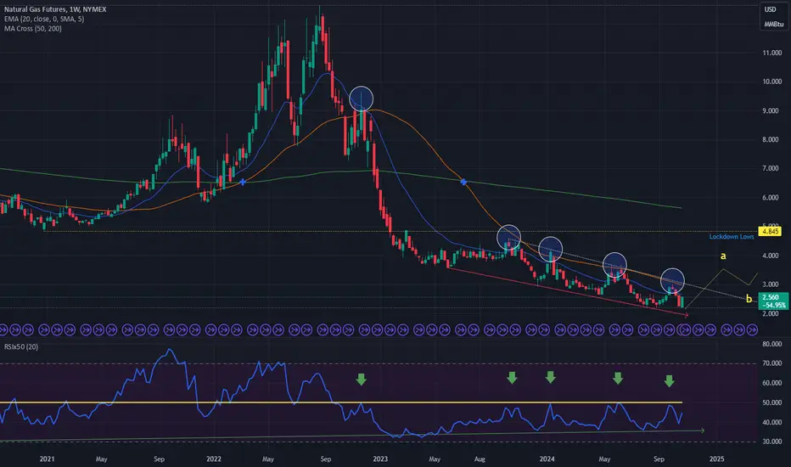This screenshot has height=467, width=791.
Task: Click the 80.000 RSI axis label
Action: pyautogui.click(x=771, y=345)
